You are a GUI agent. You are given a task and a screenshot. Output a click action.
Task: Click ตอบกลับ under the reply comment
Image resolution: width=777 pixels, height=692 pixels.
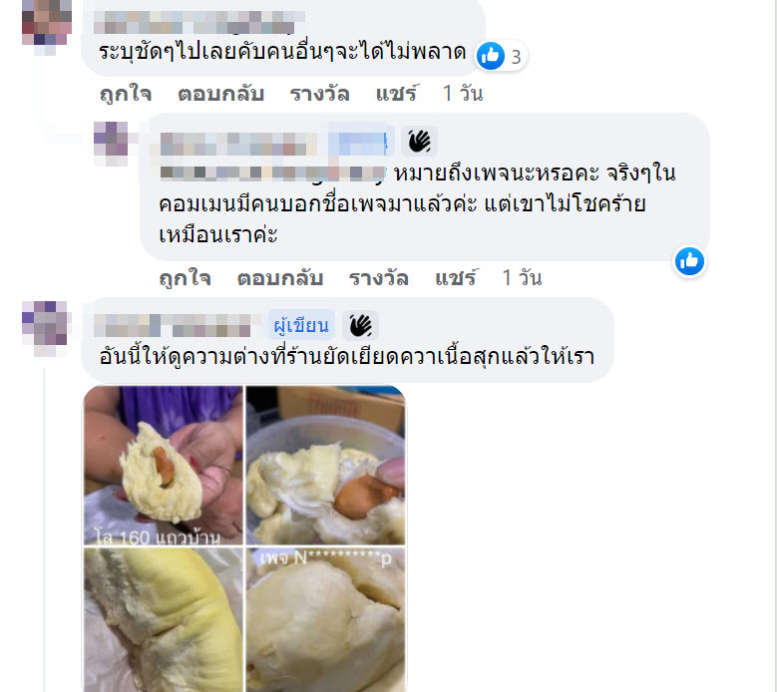(280, 278)
